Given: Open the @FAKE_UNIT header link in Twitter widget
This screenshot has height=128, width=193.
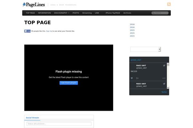Looking at the screenshot, I should (136, 60).
